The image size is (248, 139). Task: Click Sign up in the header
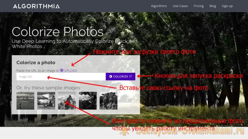227,6
